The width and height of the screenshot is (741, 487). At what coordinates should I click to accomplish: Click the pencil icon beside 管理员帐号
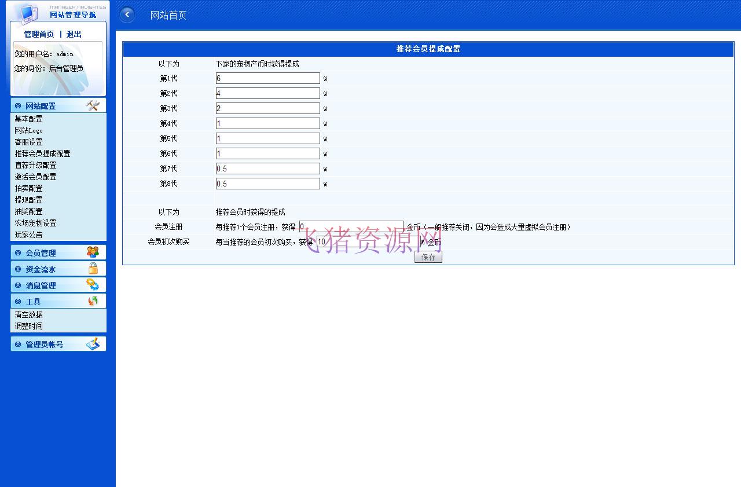point(93,344)
